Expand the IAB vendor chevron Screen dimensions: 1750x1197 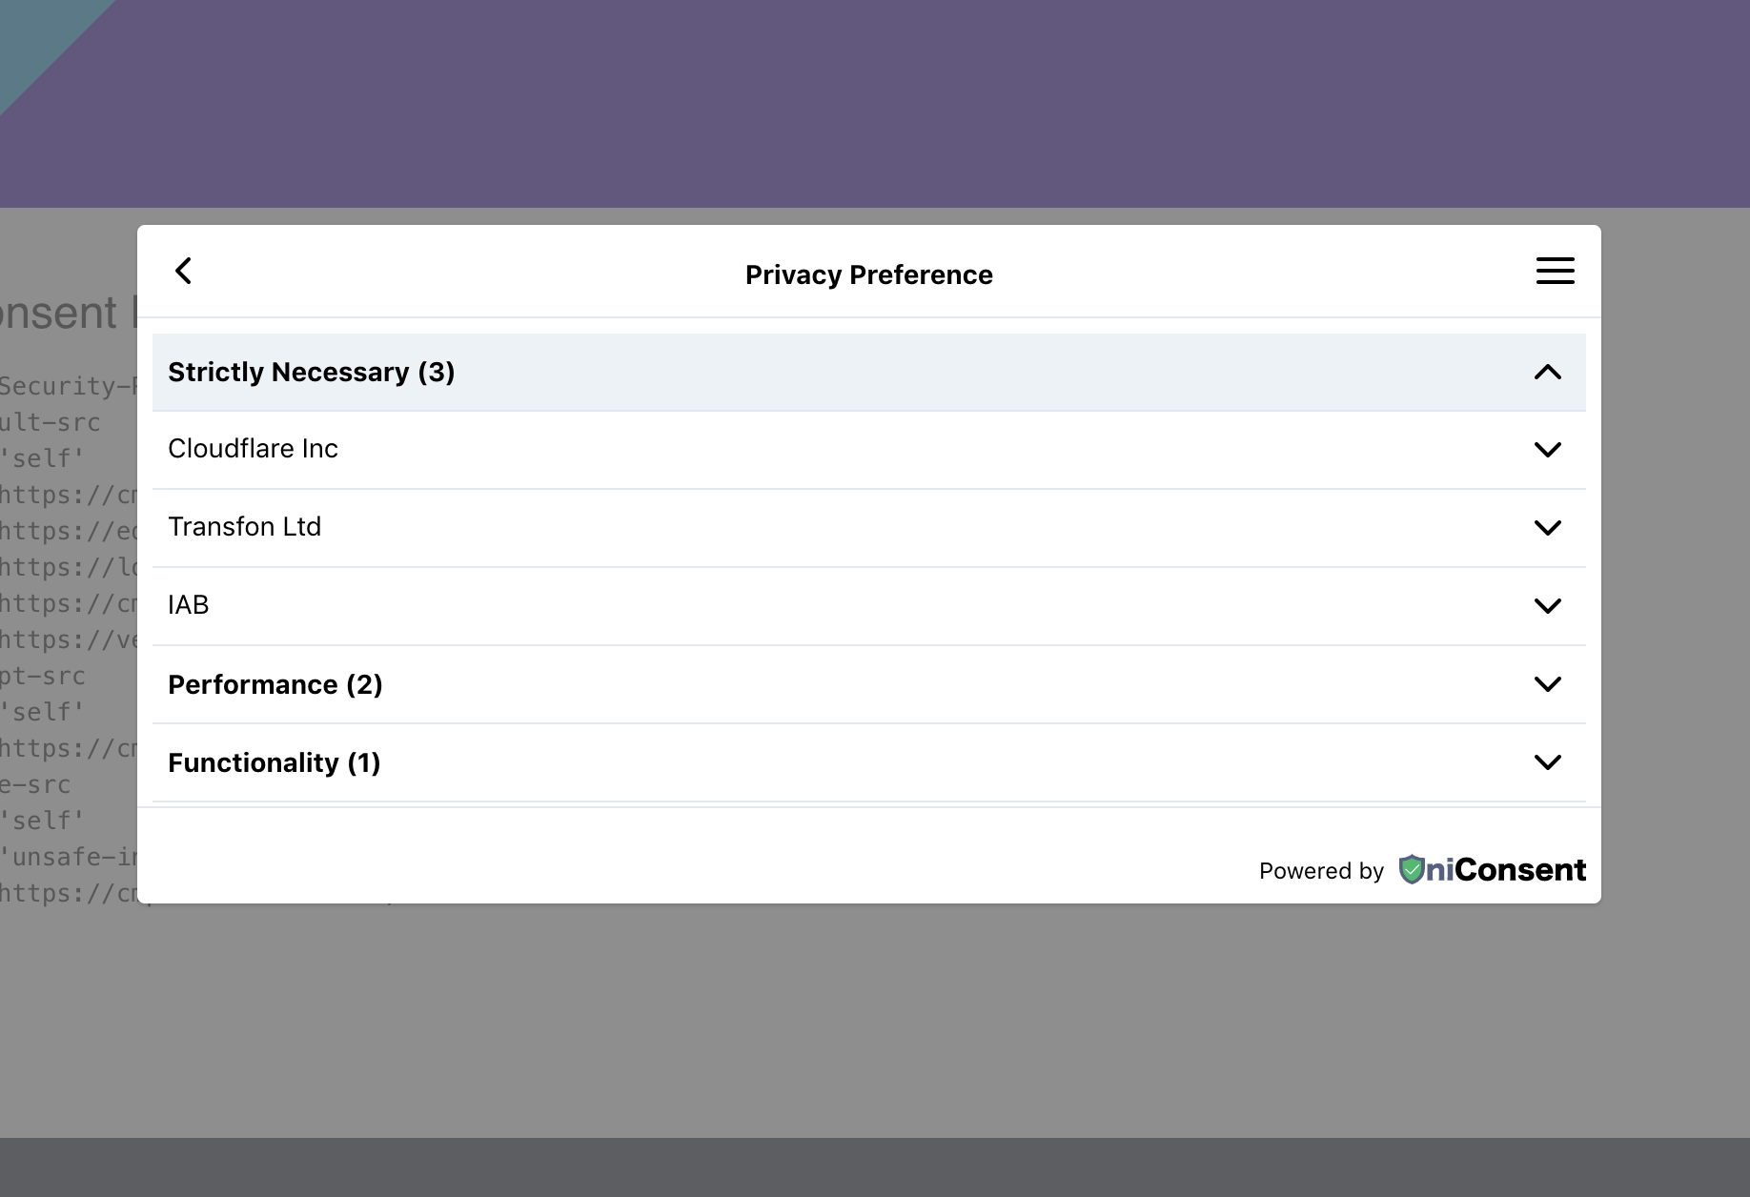(x=1547, y=606)
